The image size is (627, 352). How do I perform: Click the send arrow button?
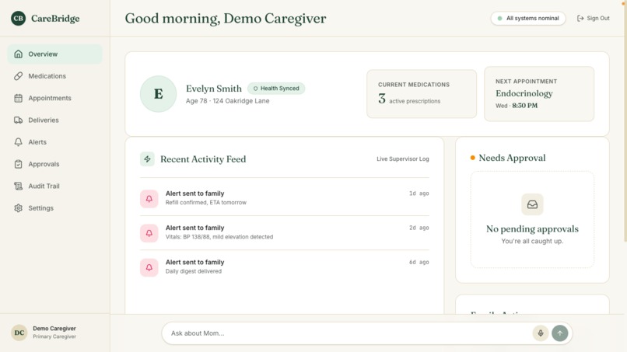tap(560, 333)
